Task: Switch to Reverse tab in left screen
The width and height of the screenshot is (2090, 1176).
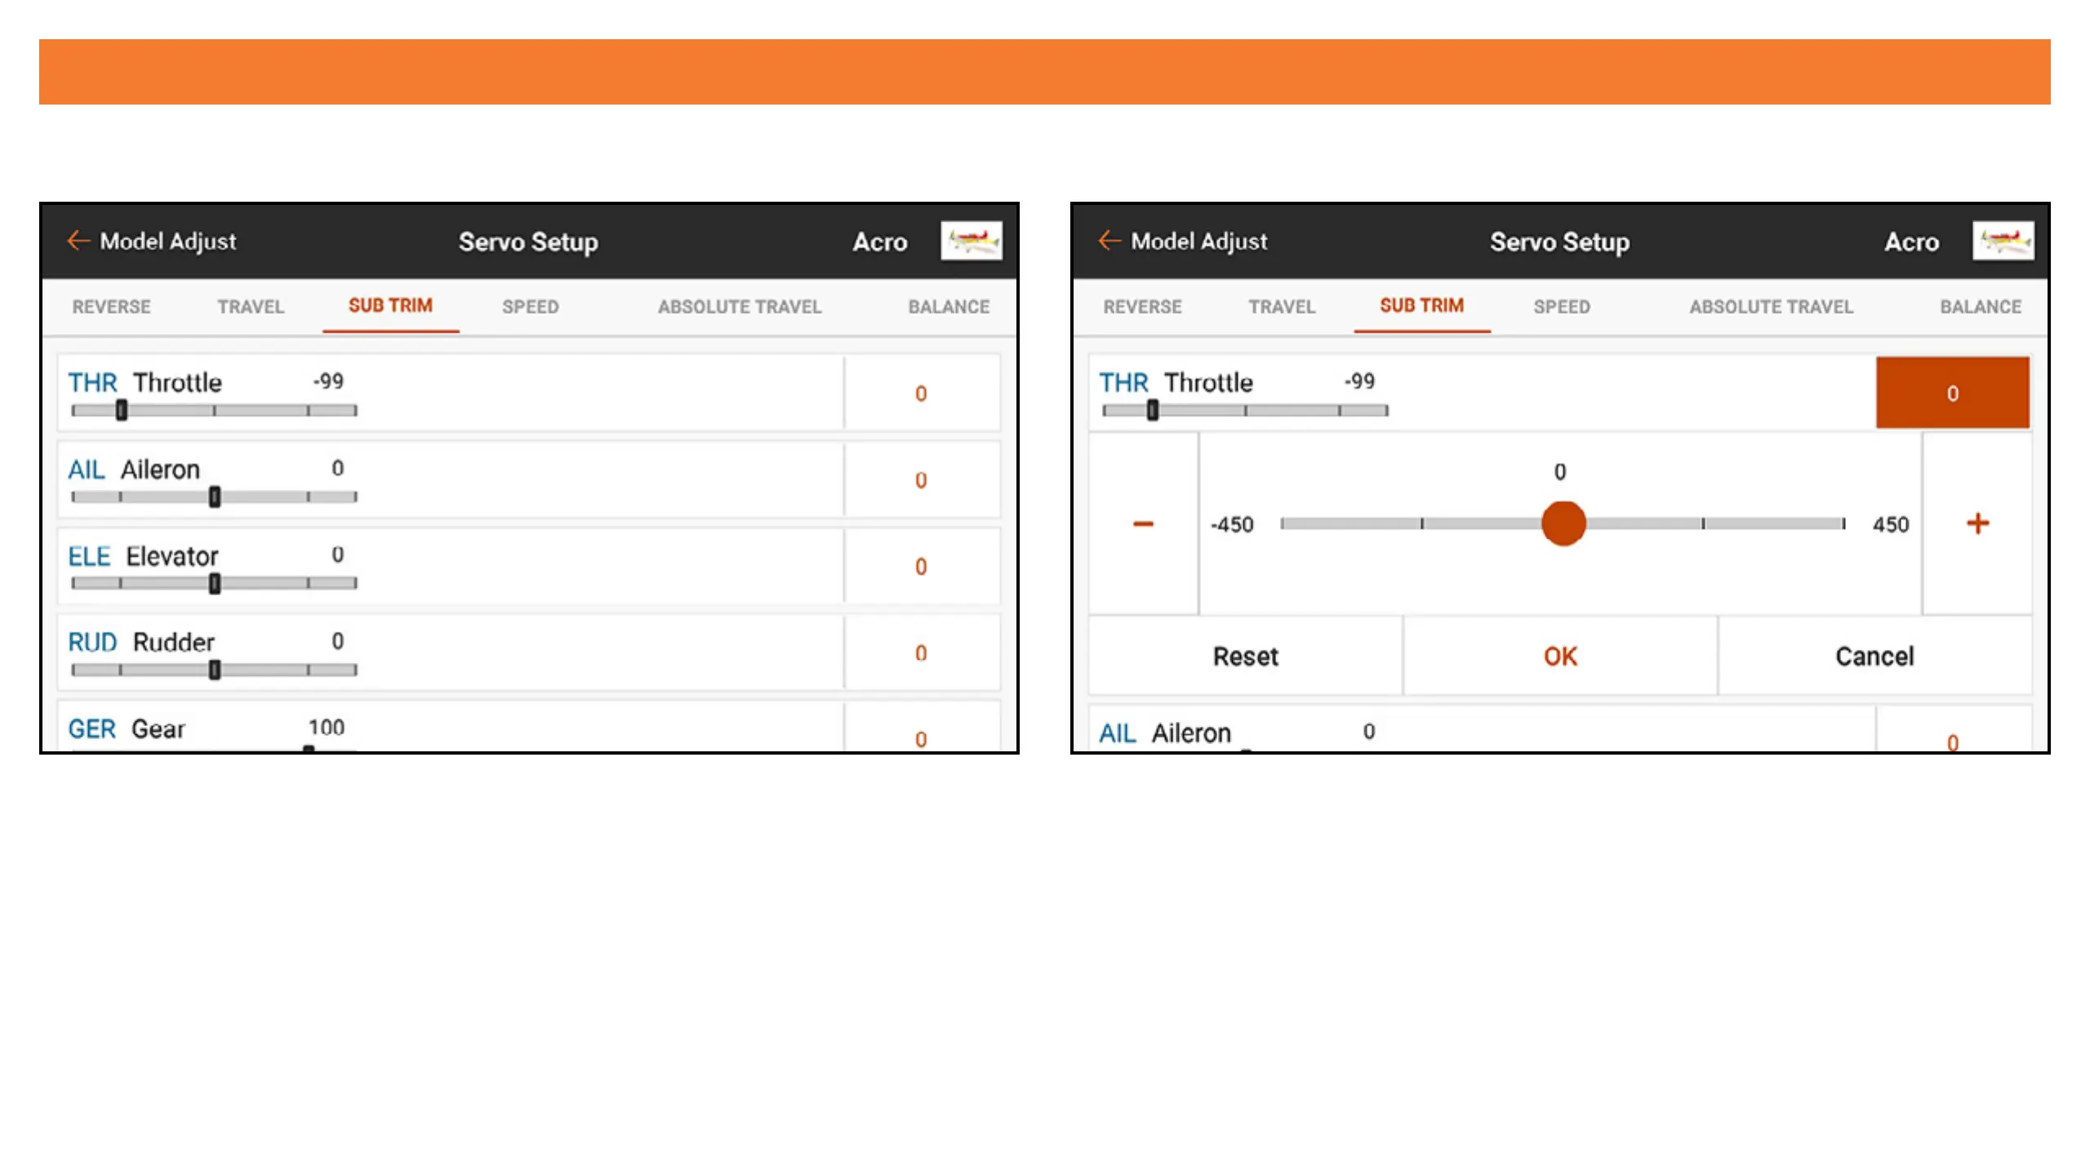Action: click(111, 307)
